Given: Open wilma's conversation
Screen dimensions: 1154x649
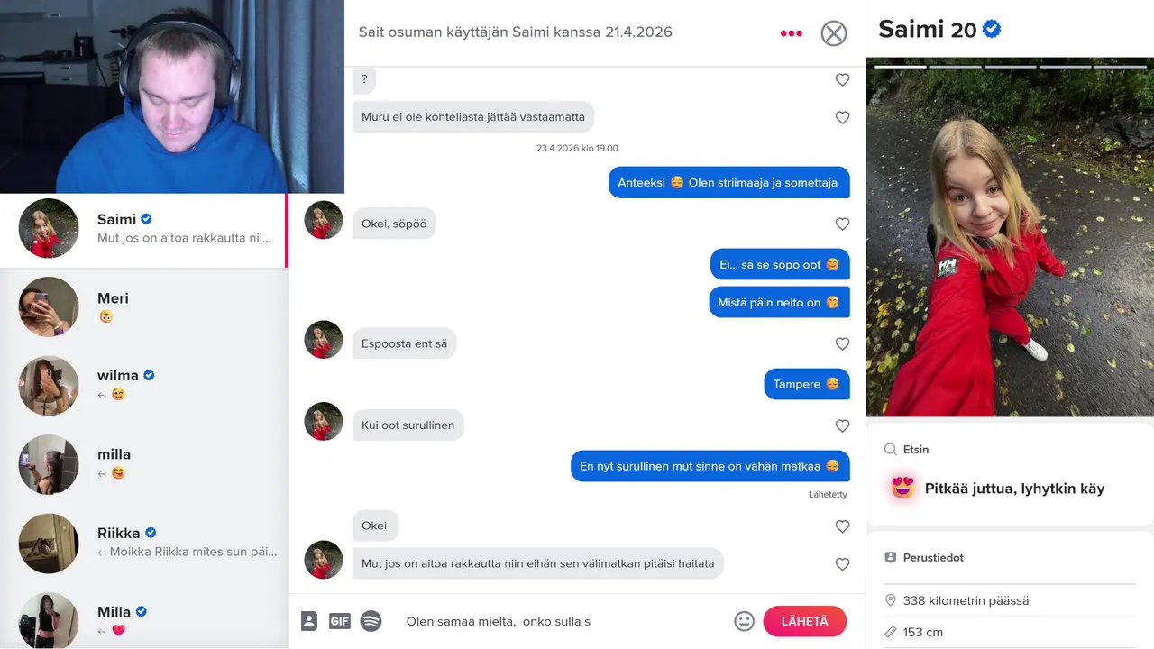Looking at the screenshot, I should 144,385.
